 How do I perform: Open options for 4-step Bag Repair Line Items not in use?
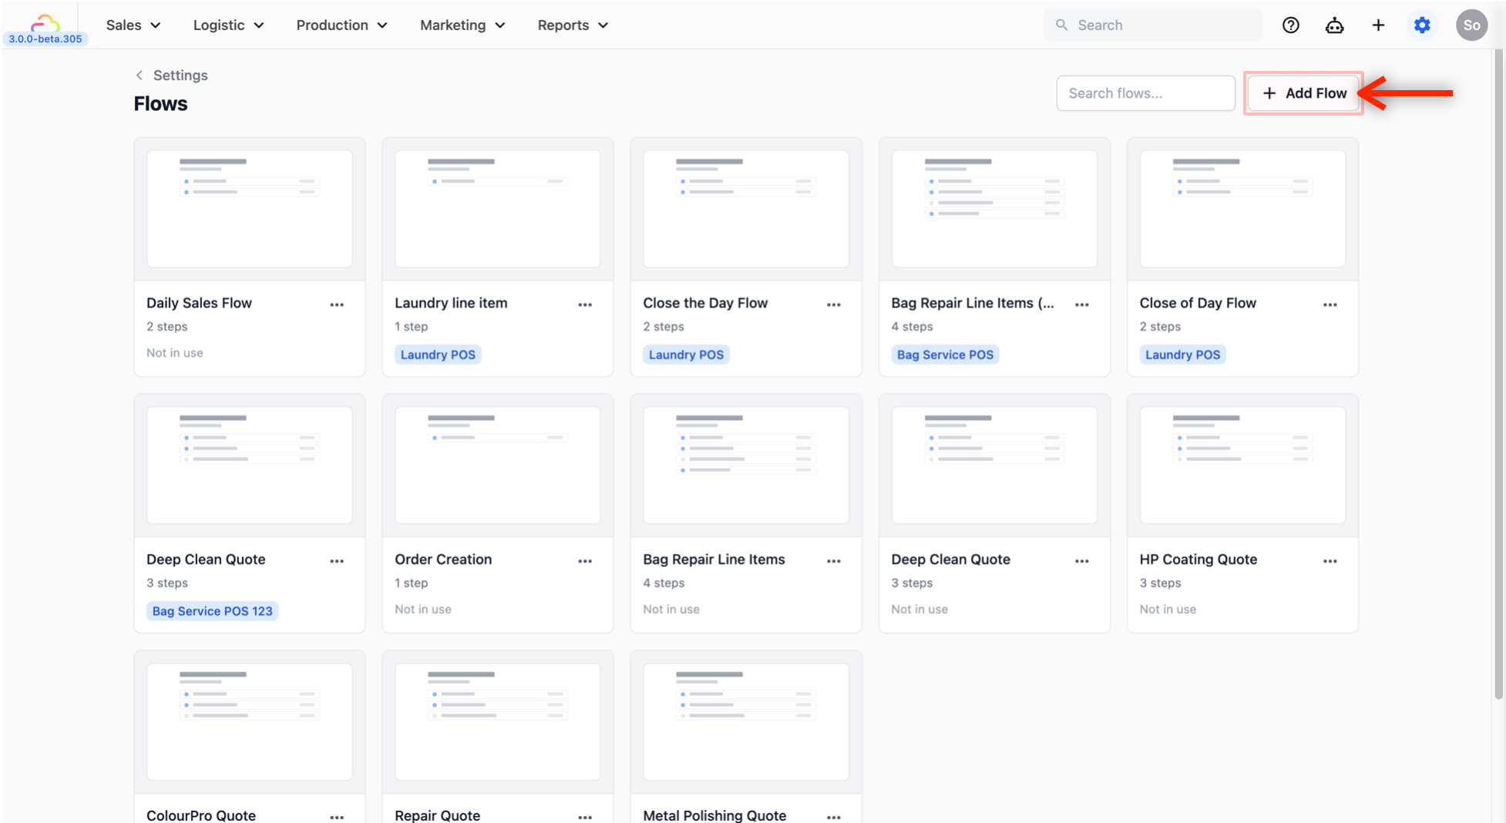pos(834,561)
